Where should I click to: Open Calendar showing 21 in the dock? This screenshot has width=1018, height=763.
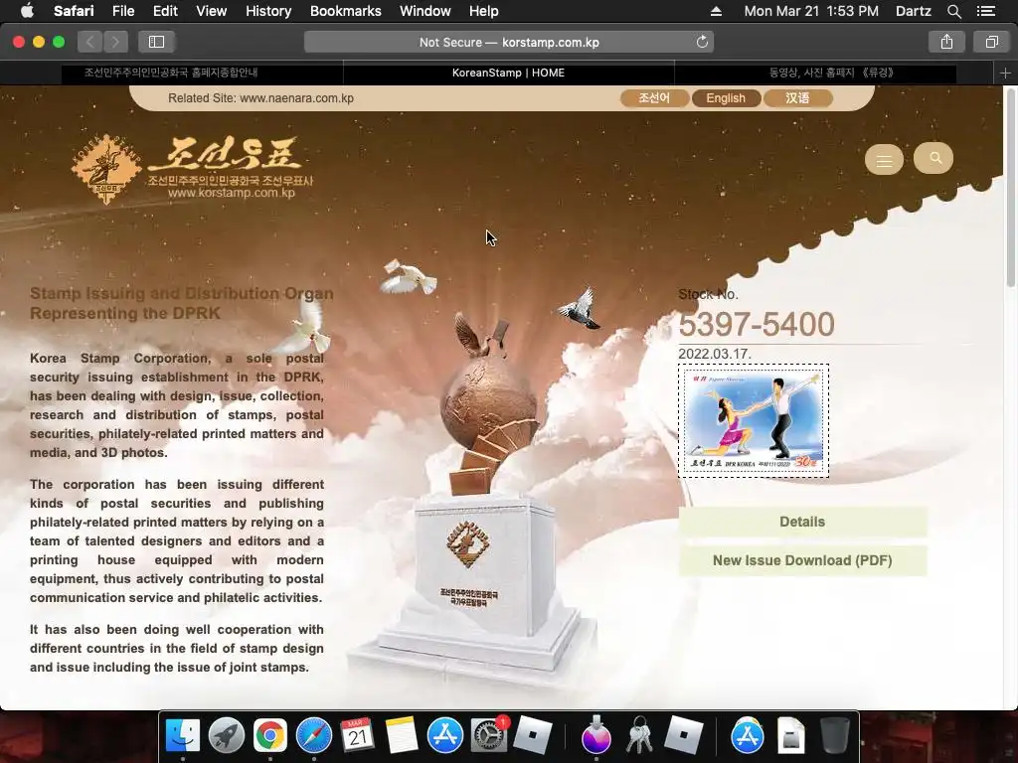coord(357,736)
